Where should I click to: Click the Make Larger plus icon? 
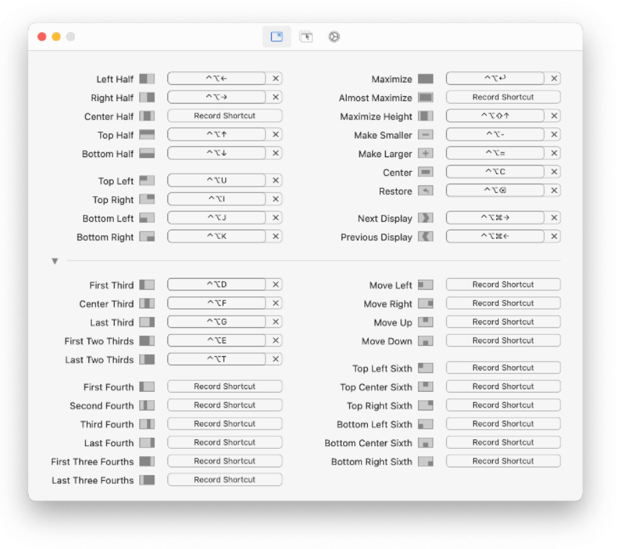[425, 153]
